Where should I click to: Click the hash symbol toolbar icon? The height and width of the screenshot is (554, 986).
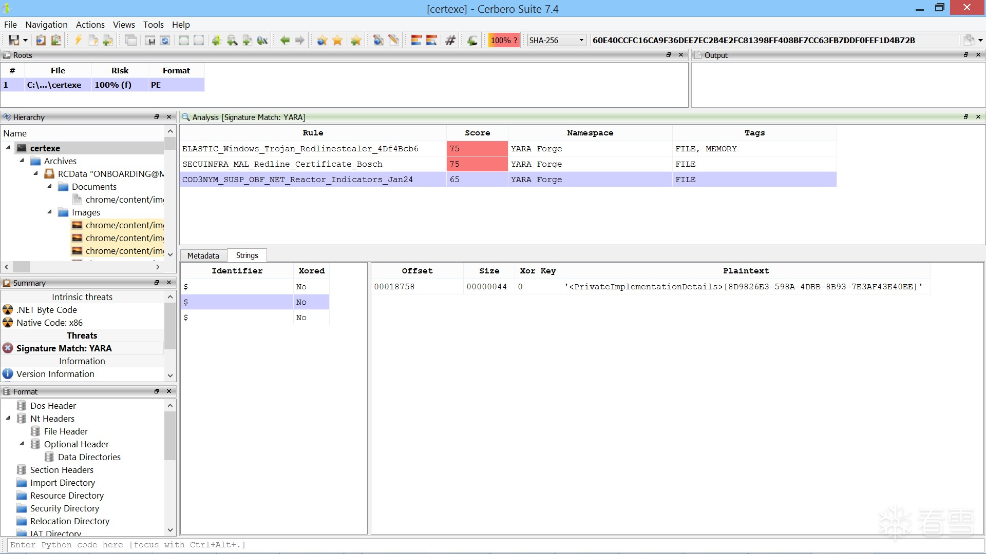pyautogui.click(x=450, y=40)
